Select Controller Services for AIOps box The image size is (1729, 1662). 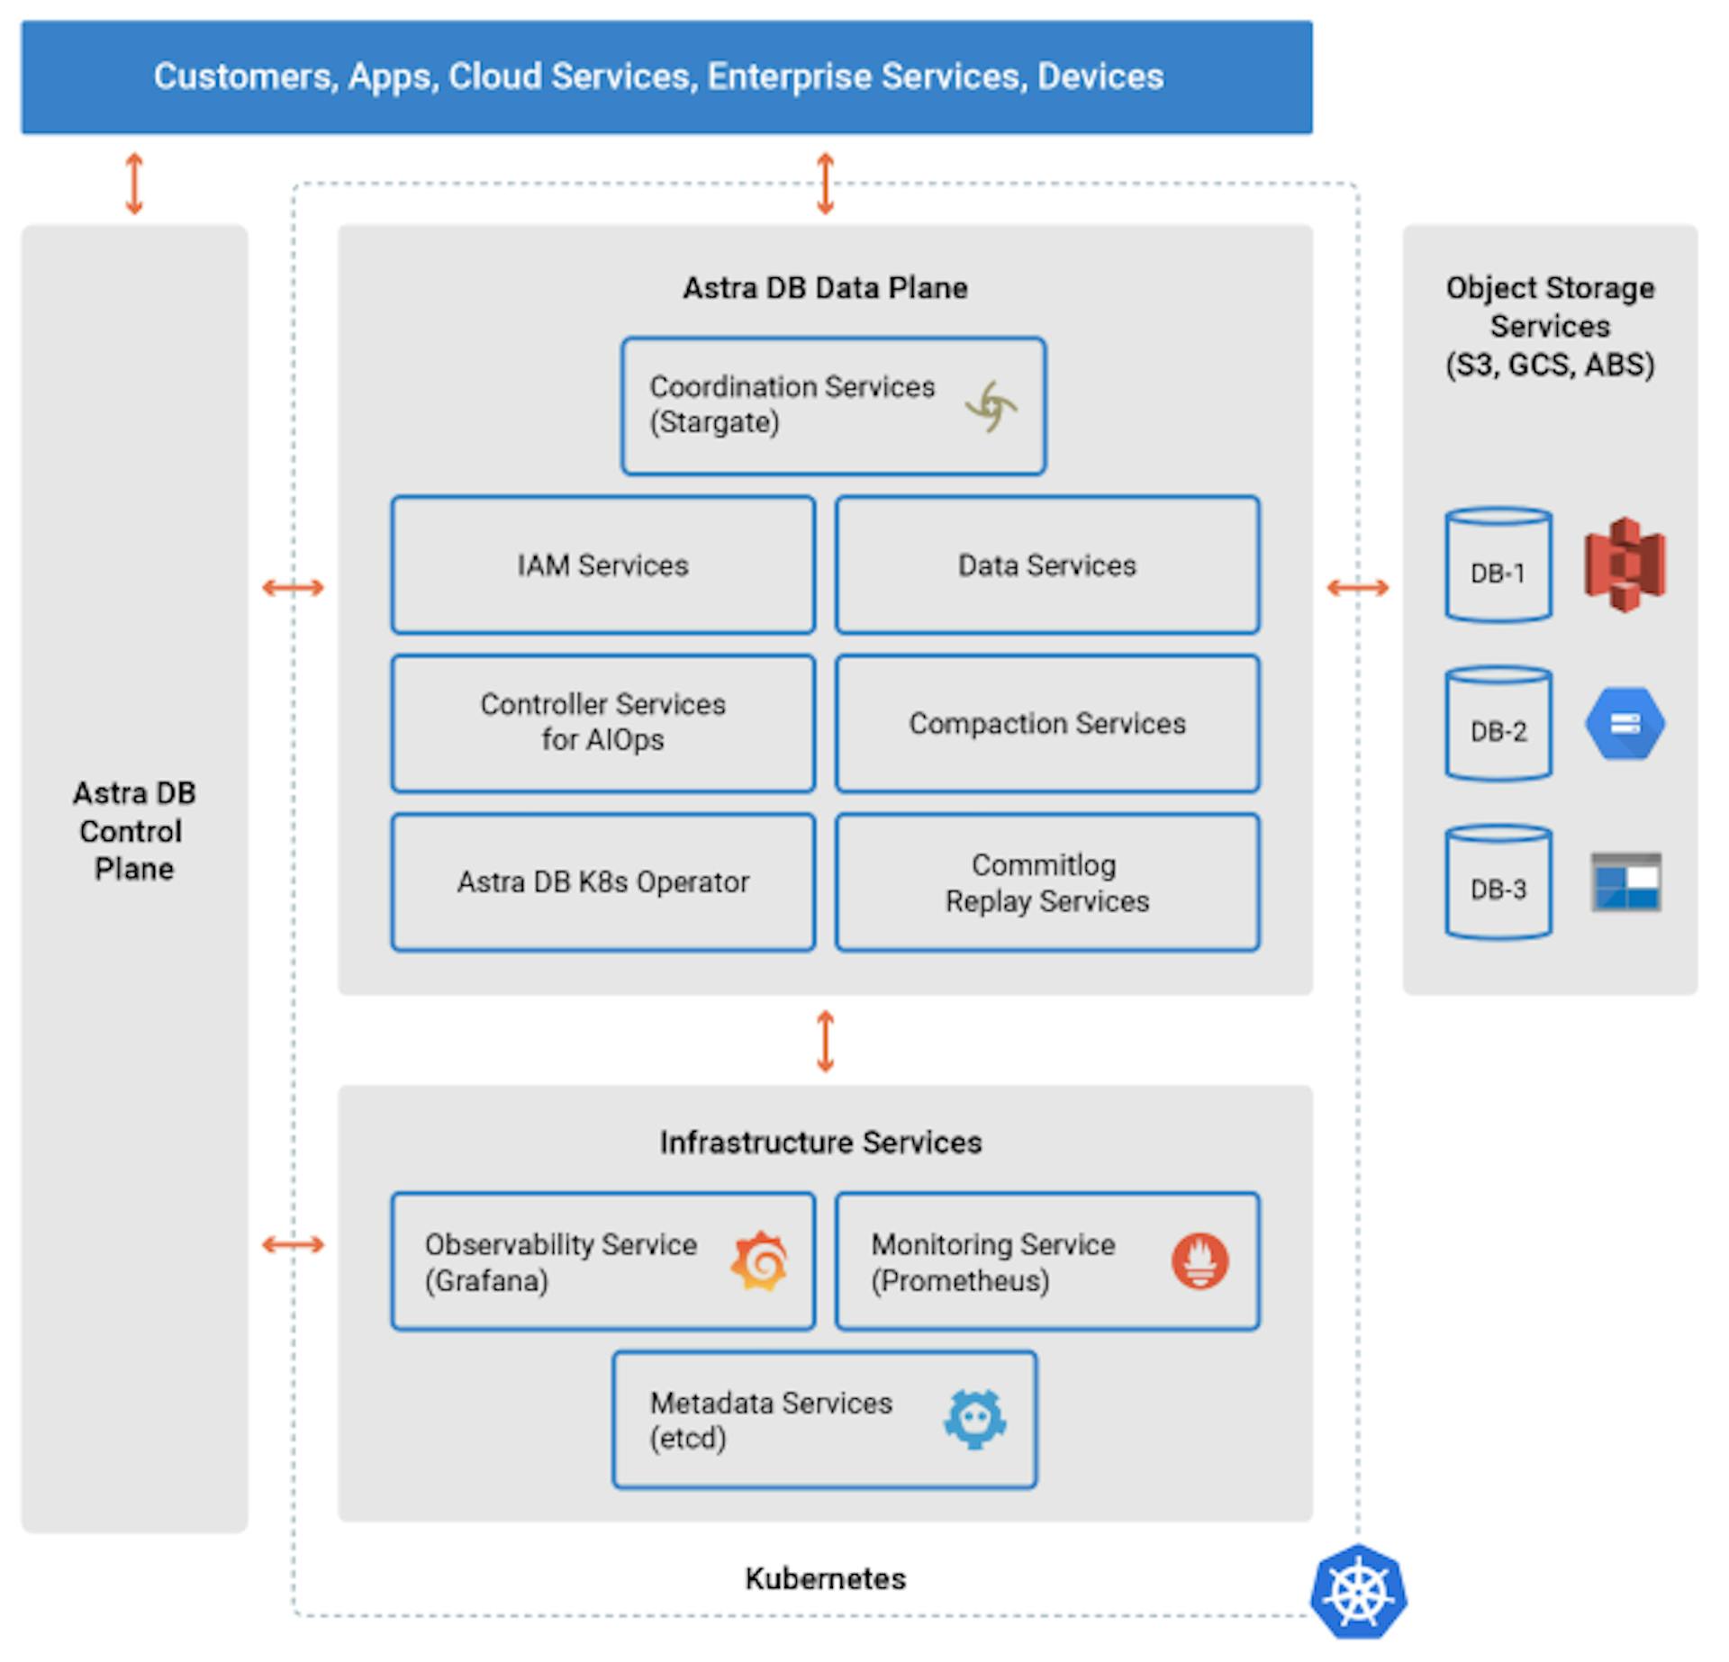click(602, 724)
